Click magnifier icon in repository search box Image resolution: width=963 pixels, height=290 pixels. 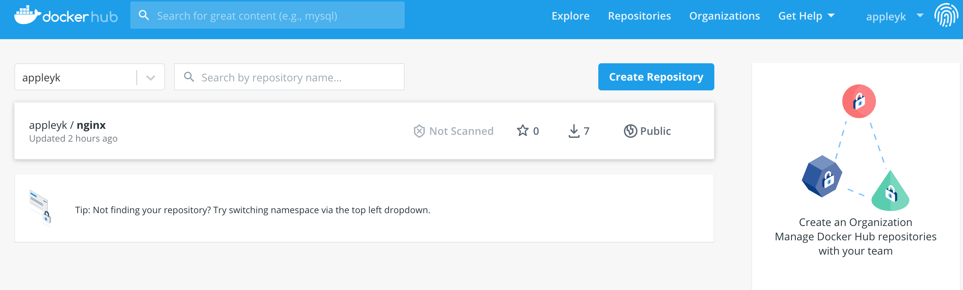189,77
